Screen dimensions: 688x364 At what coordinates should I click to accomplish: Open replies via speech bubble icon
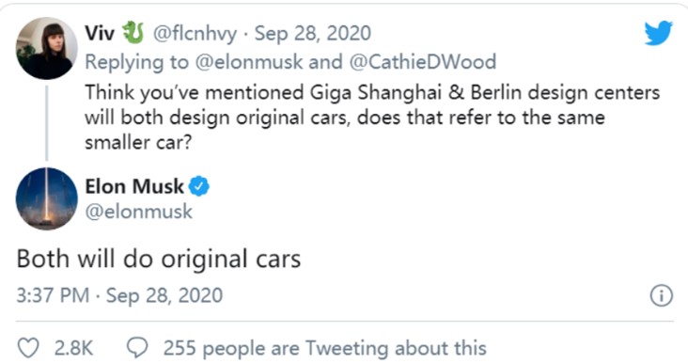(137, 348)
